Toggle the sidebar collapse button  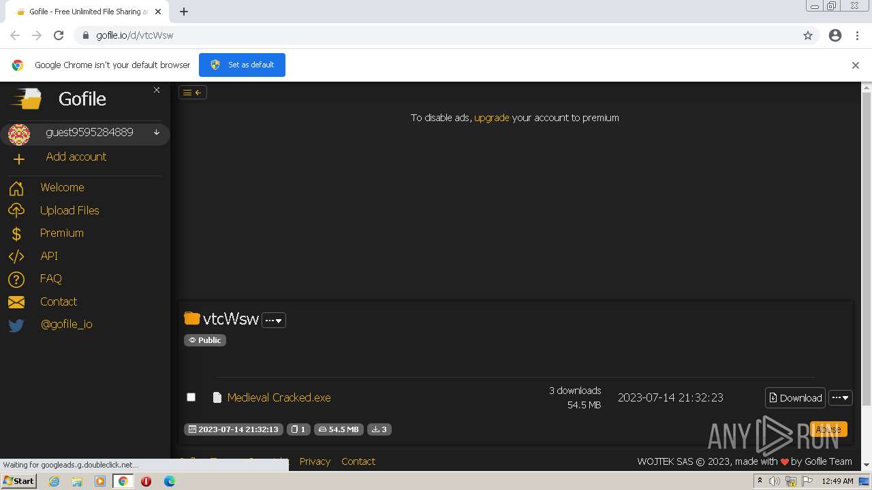(192, 93)
